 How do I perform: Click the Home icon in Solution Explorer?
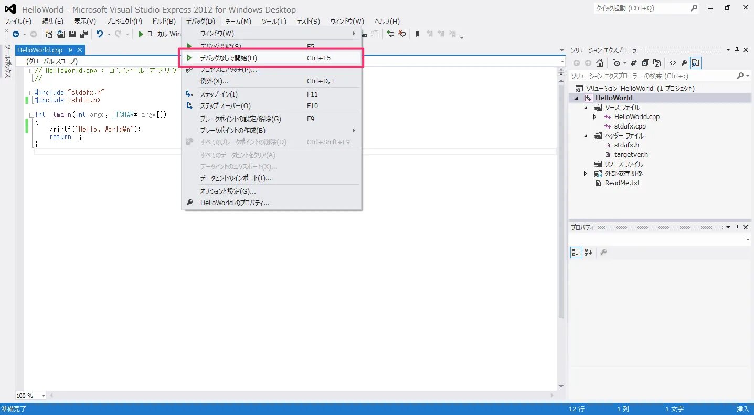pos(600,63)
